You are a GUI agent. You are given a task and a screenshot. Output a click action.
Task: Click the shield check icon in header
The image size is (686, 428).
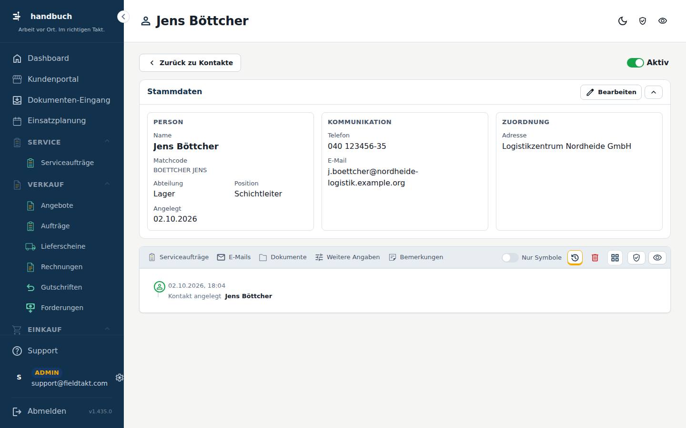[x=643, y=21]
